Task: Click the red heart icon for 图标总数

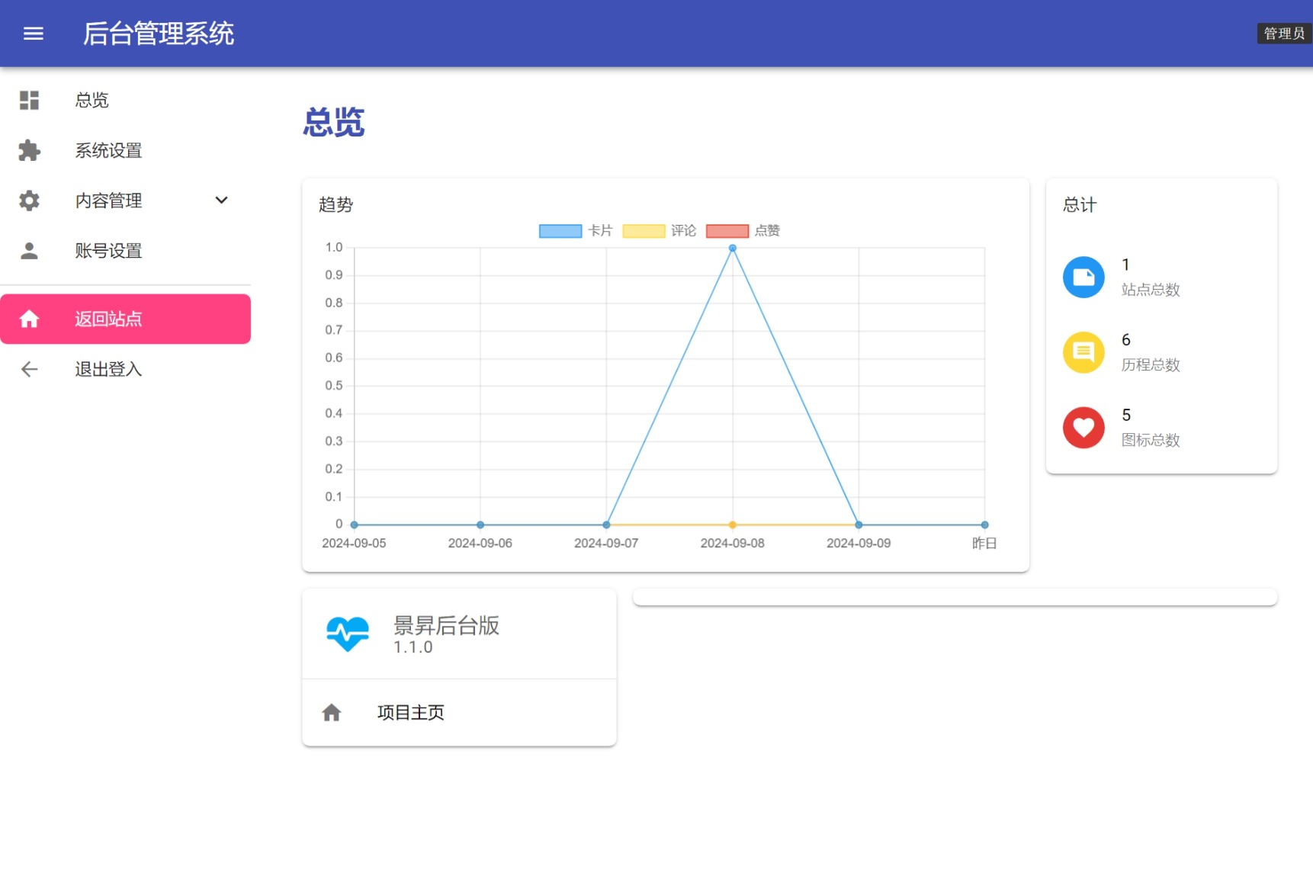Action: pos(1083,427)
